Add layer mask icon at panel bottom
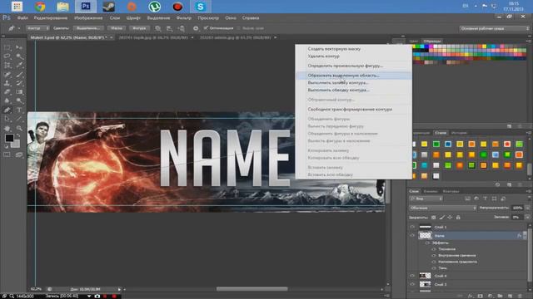Viewport: 533px width, 299px height. coord(480,296)
